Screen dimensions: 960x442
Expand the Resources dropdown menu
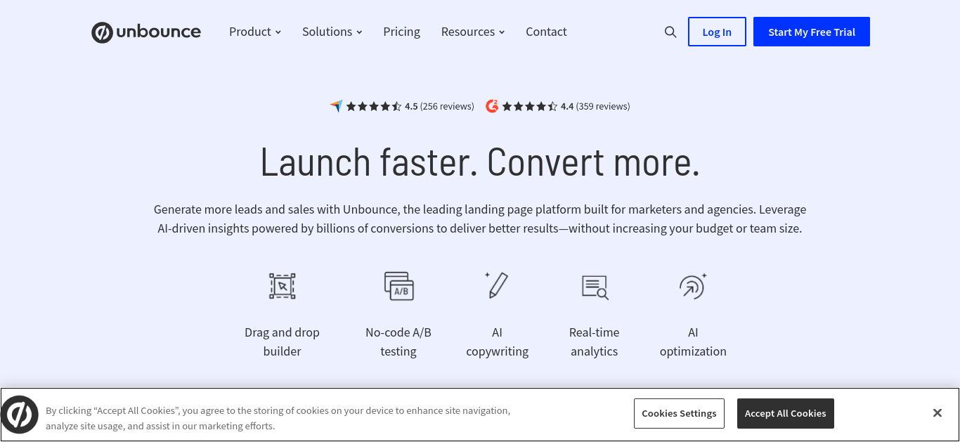473,32
